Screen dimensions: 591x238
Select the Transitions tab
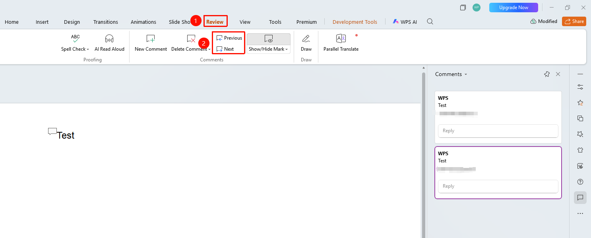click(106, 22)
